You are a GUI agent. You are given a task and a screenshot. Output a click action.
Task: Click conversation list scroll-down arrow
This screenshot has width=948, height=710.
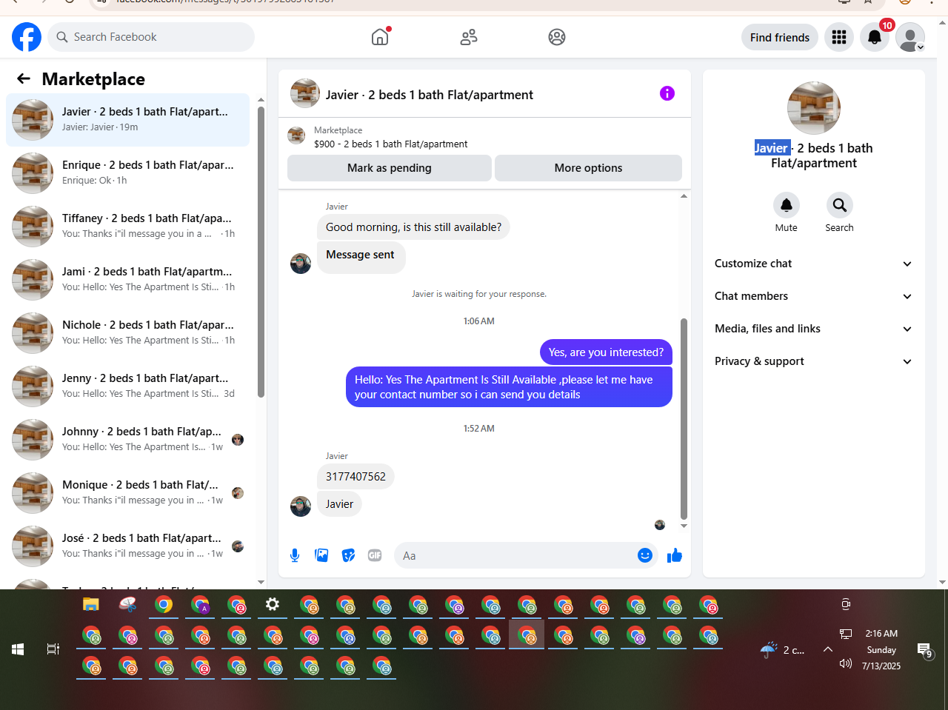pyautogui.click(x=261, y=582)
